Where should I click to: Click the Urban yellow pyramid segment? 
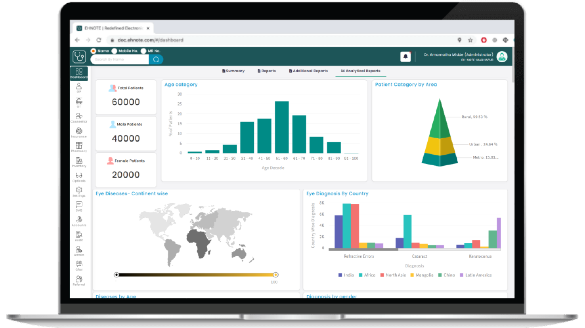(440, 146)
